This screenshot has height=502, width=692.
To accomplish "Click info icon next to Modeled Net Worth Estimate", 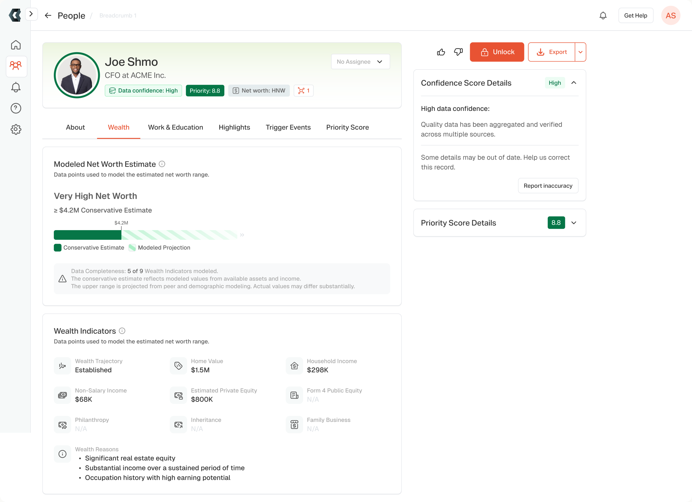I will click(x=162, y=164).
